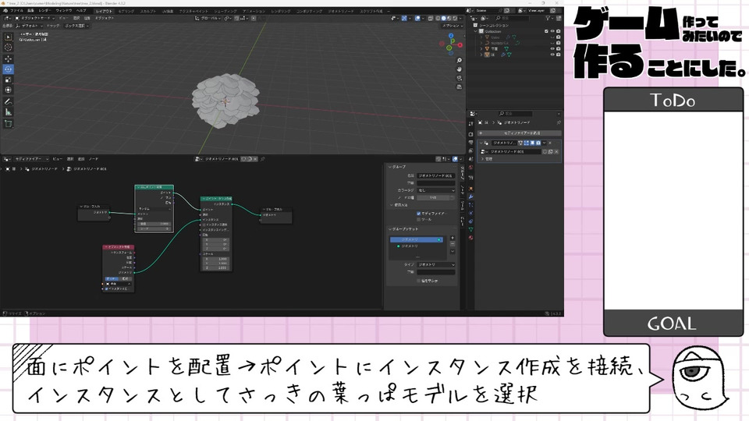Open the File menu
749x421 pixels.
pos(16,10)
